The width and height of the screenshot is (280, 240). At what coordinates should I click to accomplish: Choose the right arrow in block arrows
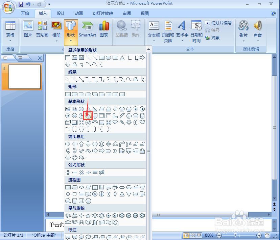68,144
